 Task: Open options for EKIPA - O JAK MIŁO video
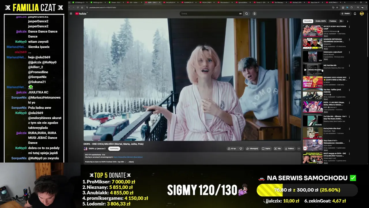pyautogui.click(x=349, y=103)
